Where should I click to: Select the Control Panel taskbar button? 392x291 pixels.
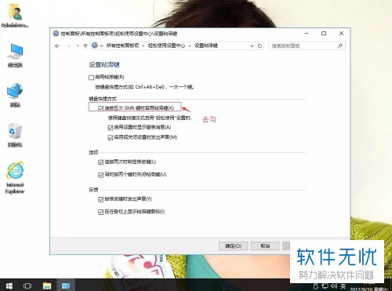66,286
